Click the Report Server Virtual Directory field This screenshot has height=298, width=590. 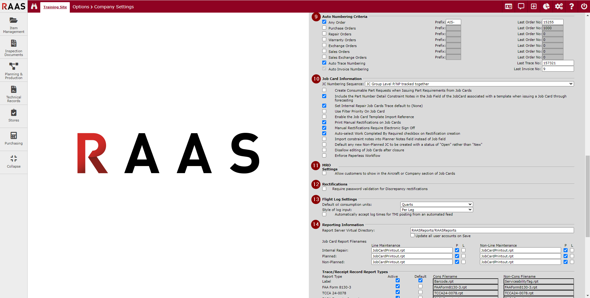click(492, 230)
